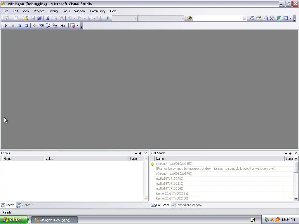Click the Step Over debug icon
The width and height of the screenshot is (299, 224).
(48, 26)
